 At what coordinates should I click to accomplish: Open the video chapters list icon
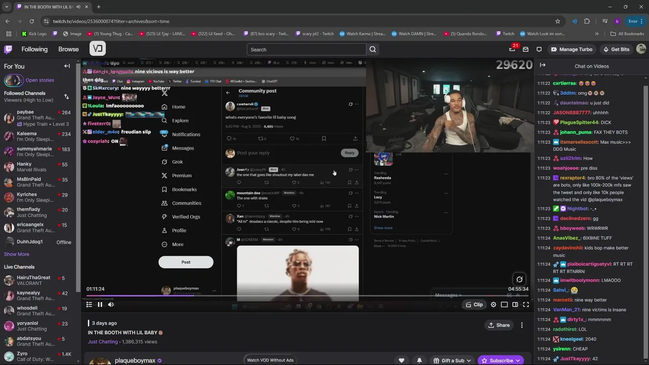[89, 305]
